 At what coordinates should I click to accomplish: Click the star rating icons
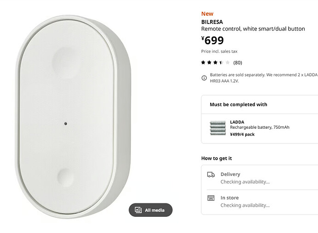pyautogui.click(x=215, y=62)
